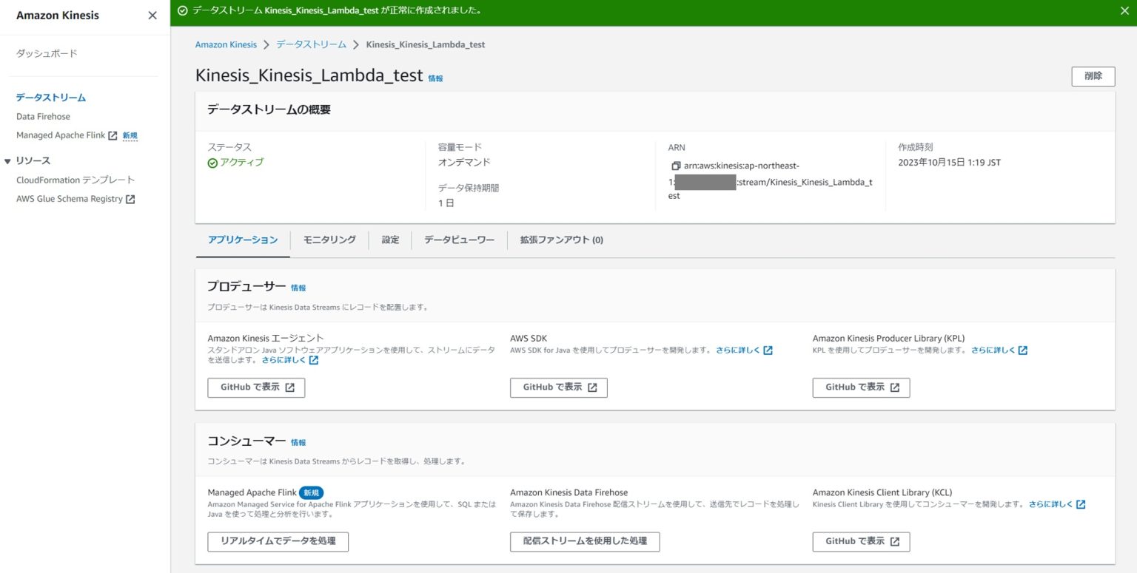Click the 削除 button to delete stream
This screenshot has height=573, width=1137.
tap(1093, 76)
